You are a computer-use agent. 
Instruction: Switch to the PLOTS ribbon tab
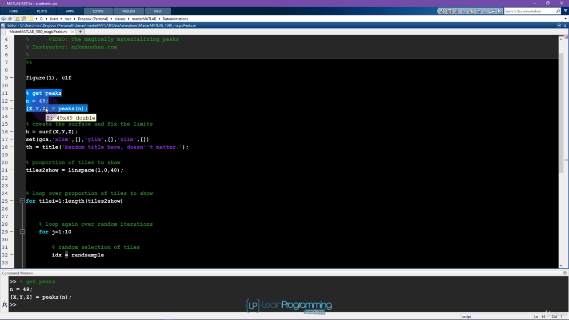coord(42,11)
